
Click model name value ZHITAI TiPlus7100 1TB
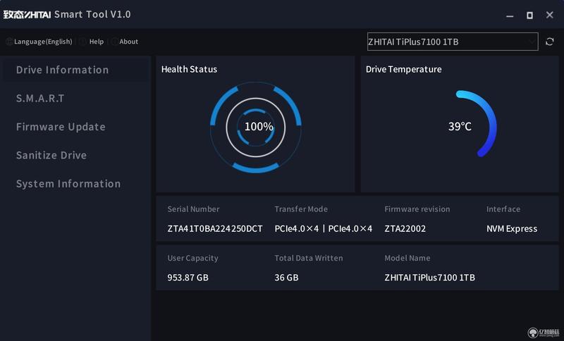(430, 278)
